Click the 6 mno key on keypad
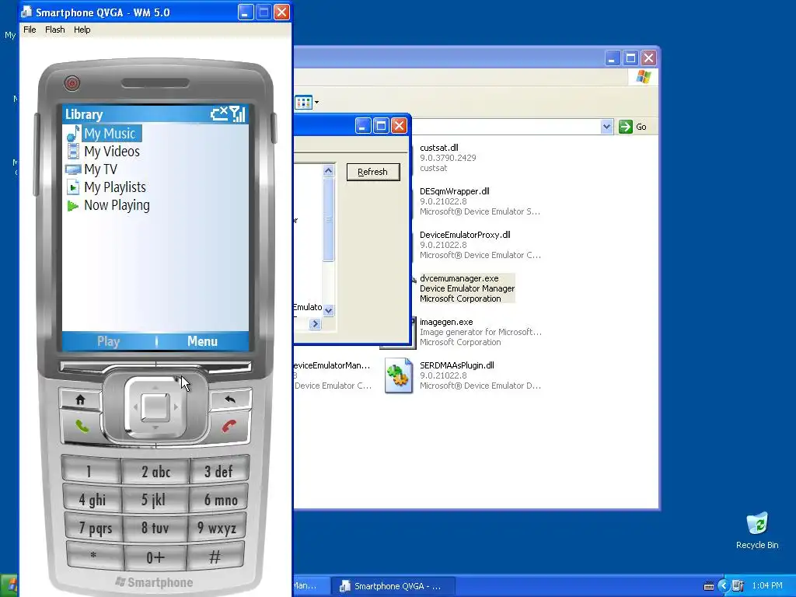Image resolution: width=796 pixels, height=597 pixels. (219, 499)
